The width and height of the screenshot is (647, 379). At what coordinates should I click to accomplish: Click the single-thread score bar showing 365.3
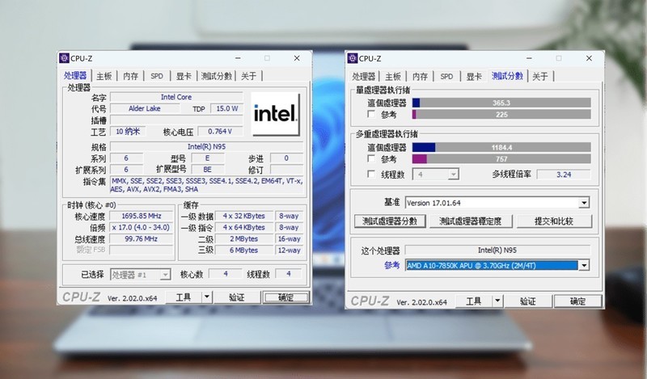[x=501, y=103]
